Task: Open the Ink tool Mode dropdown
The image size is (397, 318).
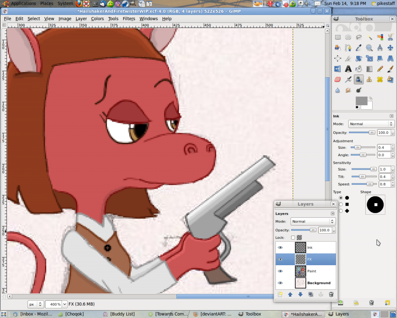Action: click(371, 124)
